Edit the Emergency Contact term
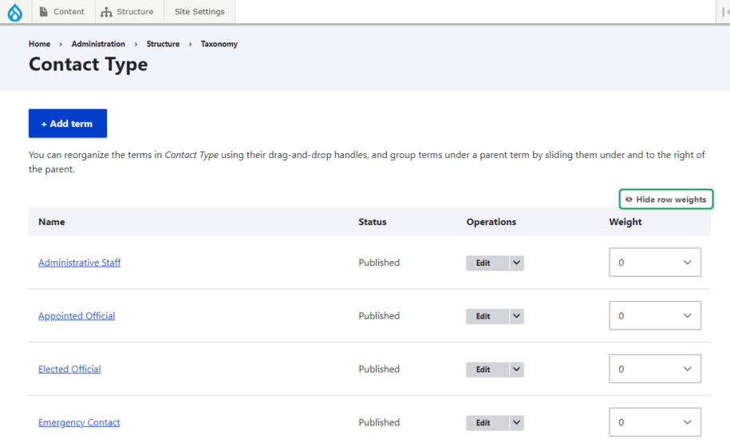 483,423
